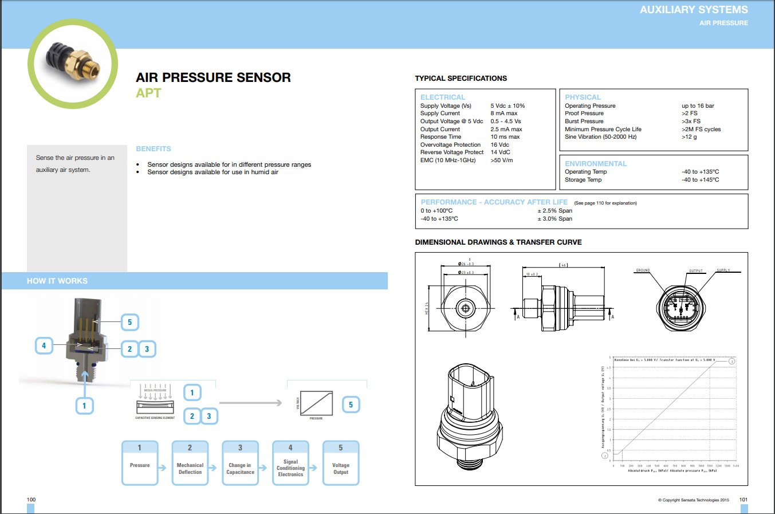Click the '>50 V/m' value

(502, 160)
